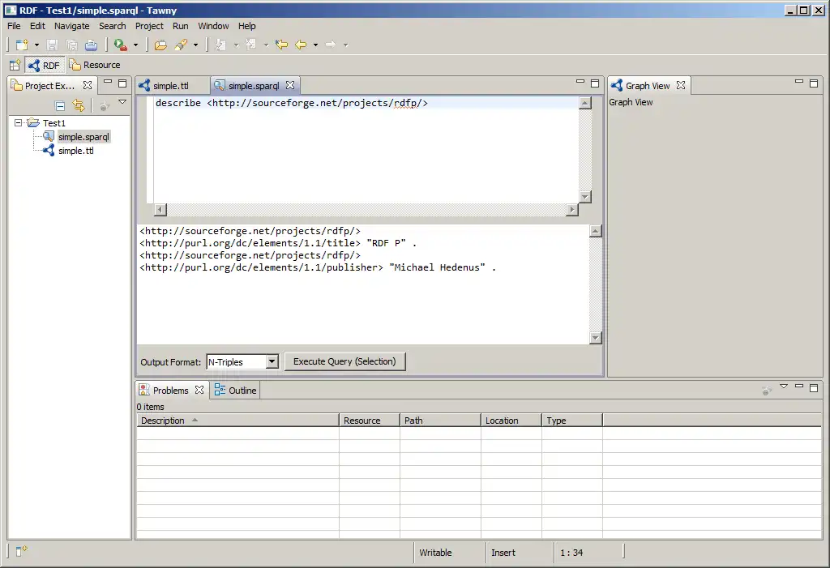Click the Save icon in toolbar
The width and height of the screenshot is (830, 568).
(x=52, y=45)
